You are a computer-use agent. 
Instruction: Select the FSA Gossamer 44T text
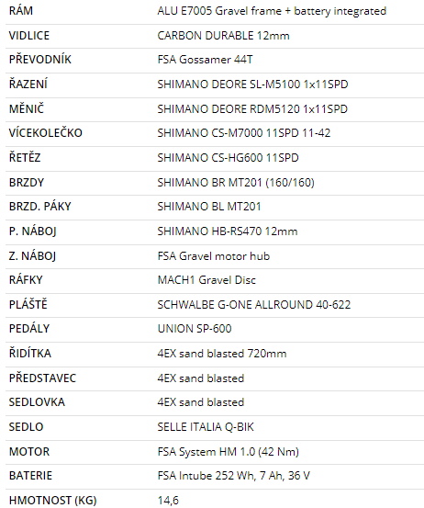(205, 60)
